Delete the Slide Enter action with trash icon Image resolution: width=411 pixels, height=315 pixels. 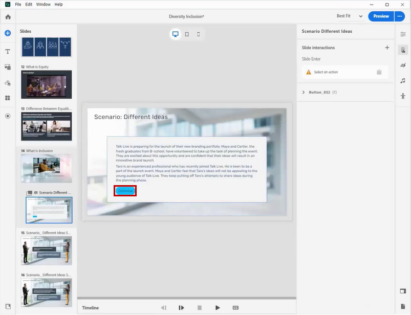coord(379,72)
